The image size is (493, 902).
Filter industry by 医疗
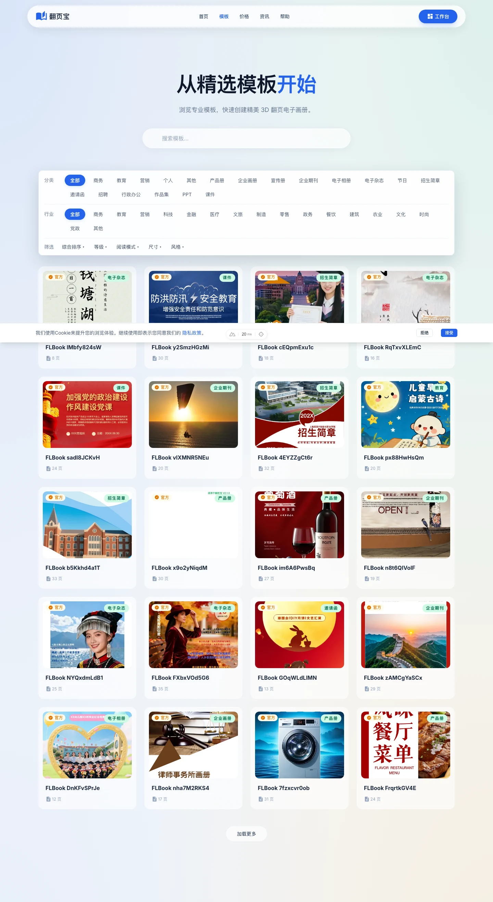tap(215, 214)
